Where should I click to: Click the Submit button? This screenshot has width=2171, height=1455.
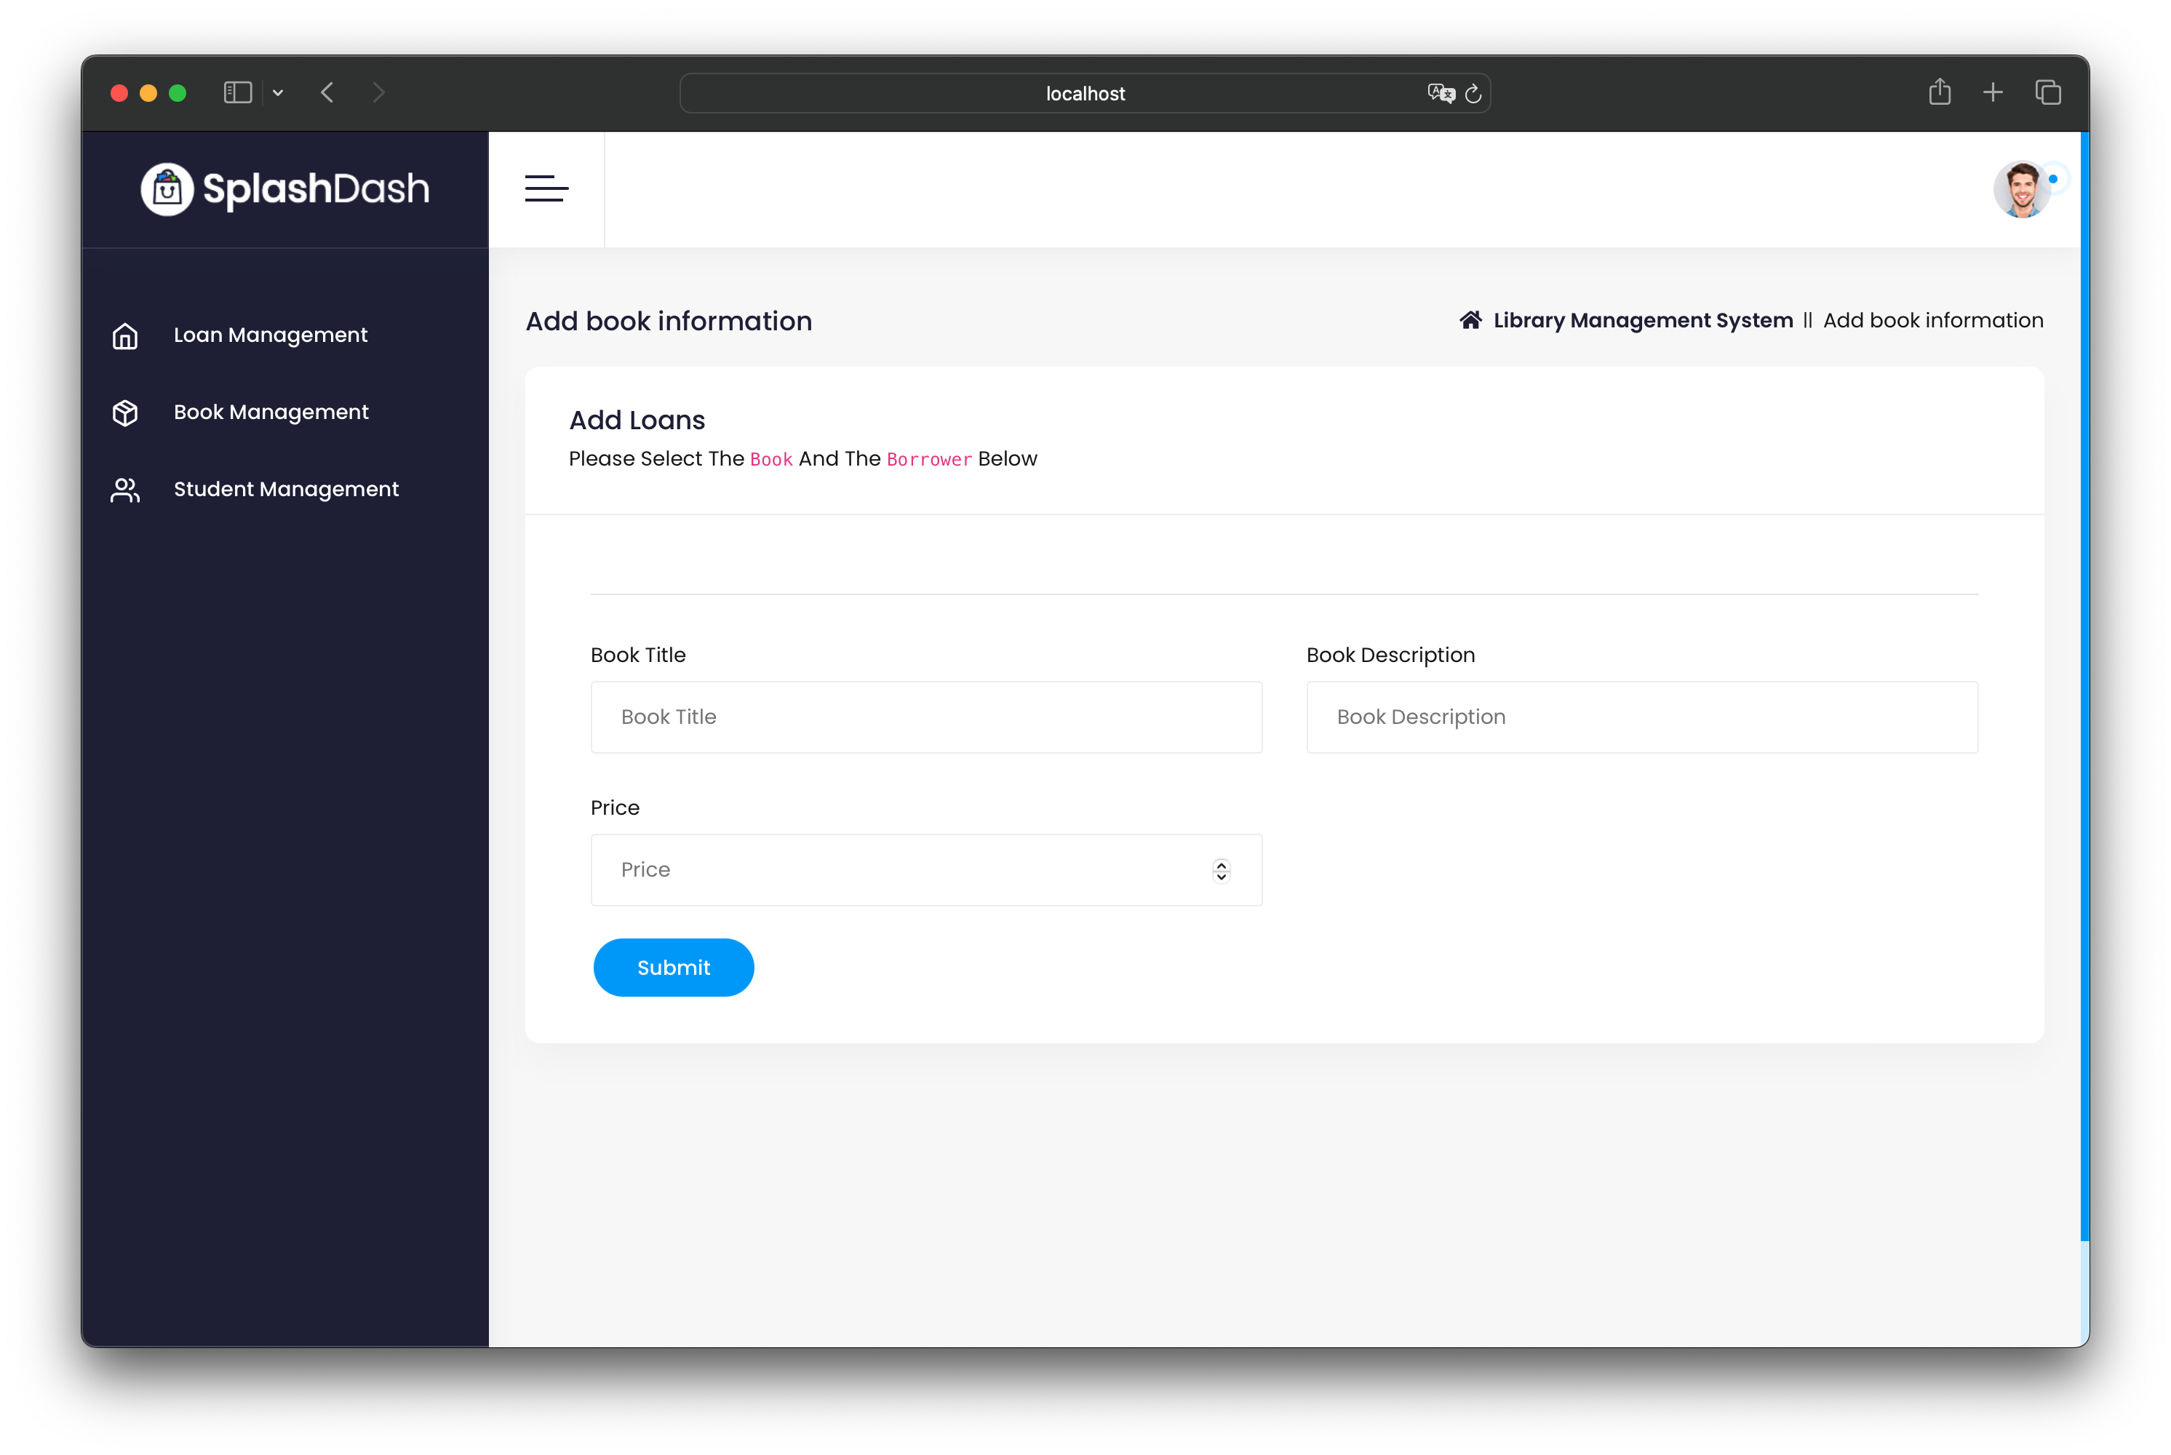point(672,966)
